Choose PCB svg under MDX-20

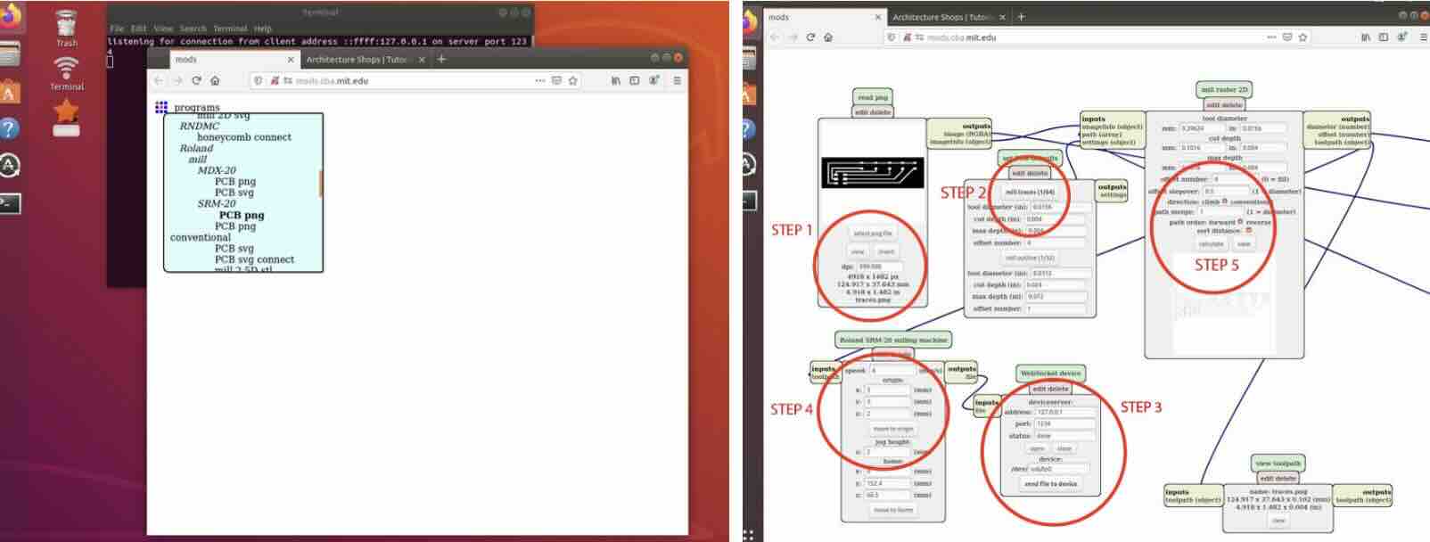(x=234, y=193)
